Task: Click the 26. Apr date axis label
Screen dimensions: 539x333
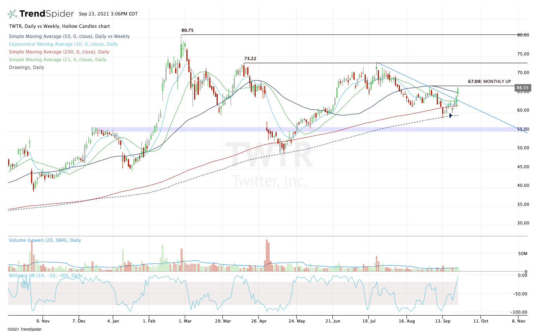Action: (258, 321)
